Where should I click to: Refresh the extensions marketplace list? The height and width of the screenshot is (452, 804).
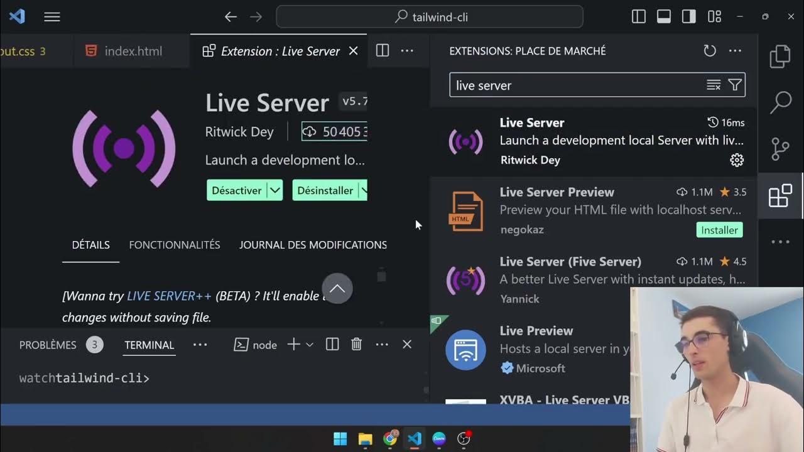point(710,51)
